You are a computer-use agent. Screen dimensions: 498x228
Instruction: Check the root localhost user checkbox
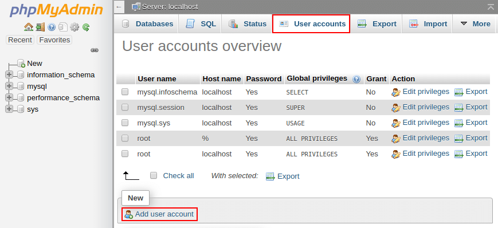pos(125,154)
